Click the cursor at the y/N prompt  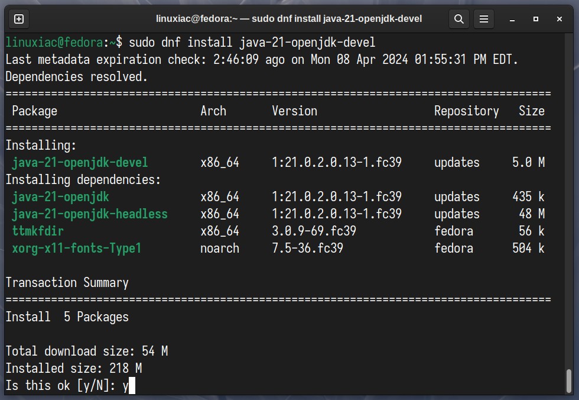[x=132, y=386]
